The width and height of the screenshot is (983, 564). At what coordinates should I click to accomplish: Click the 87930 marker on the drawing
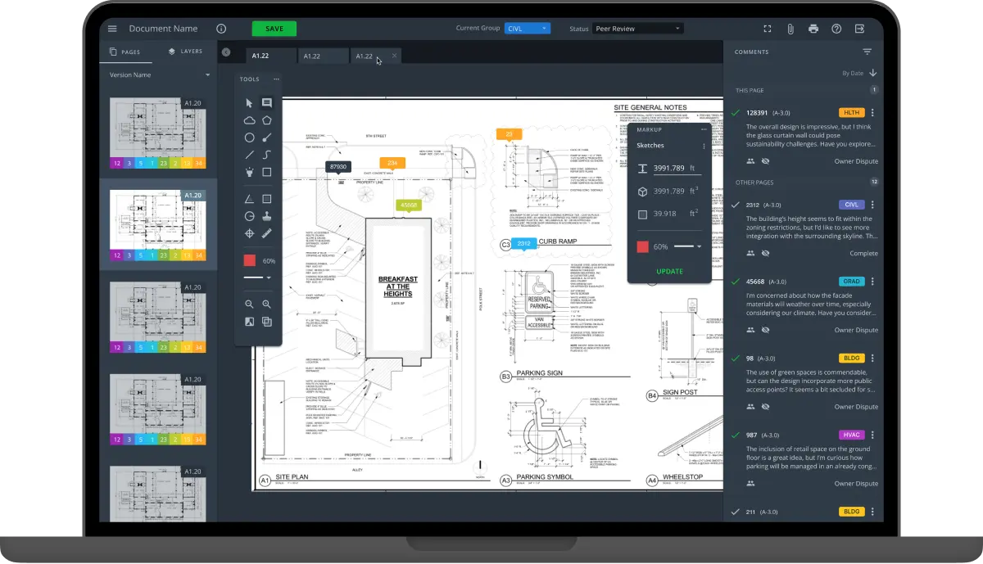[338, 166]
